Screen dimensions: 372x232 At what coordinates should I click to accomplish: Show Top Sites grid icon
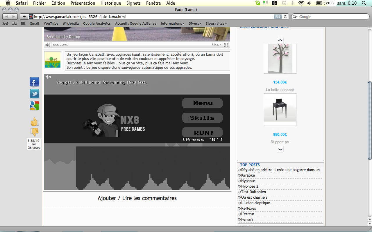pyautogui.click(x=23, y=23)
